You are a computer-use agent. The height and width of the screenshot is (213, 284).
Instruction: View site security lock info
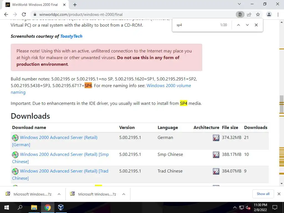click(35, 14)
